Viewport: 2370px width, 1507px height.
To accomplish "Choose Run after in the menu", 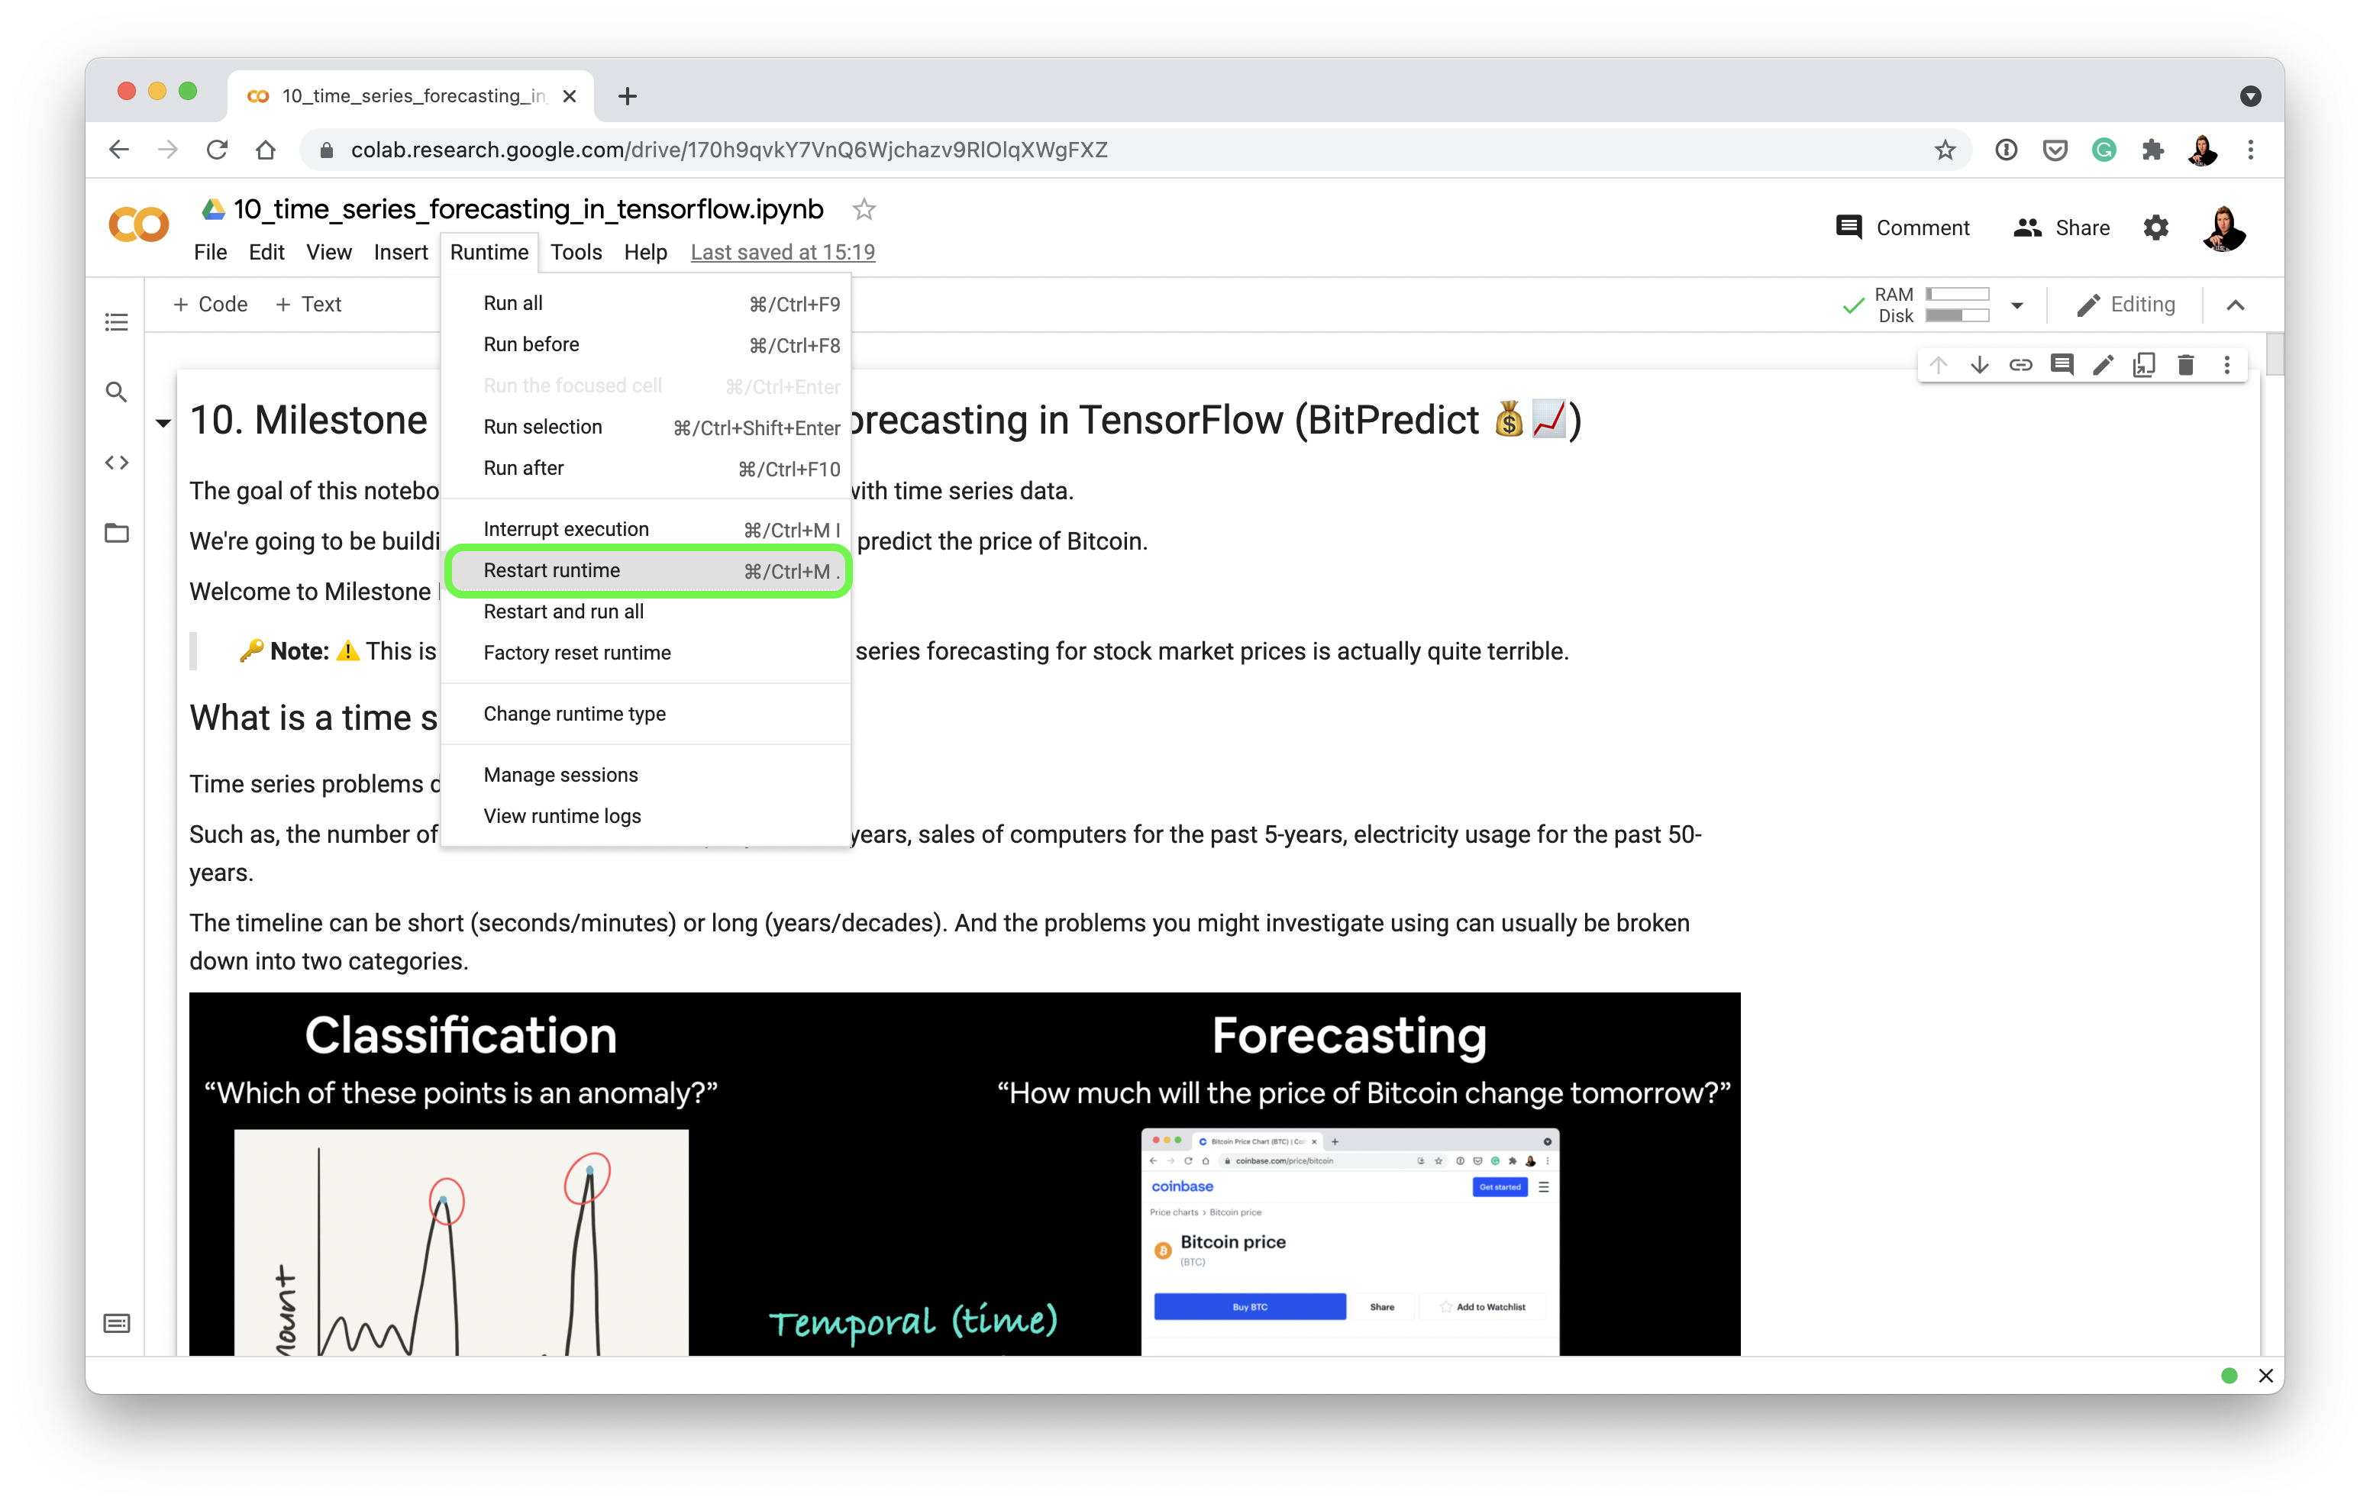I will pyautogui.click(x=646, y=467).
